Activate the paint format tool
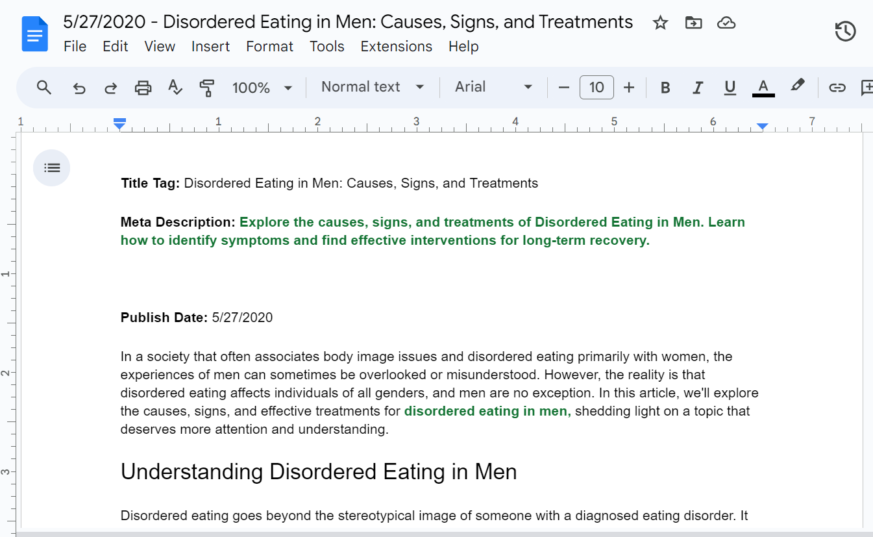 207,88
